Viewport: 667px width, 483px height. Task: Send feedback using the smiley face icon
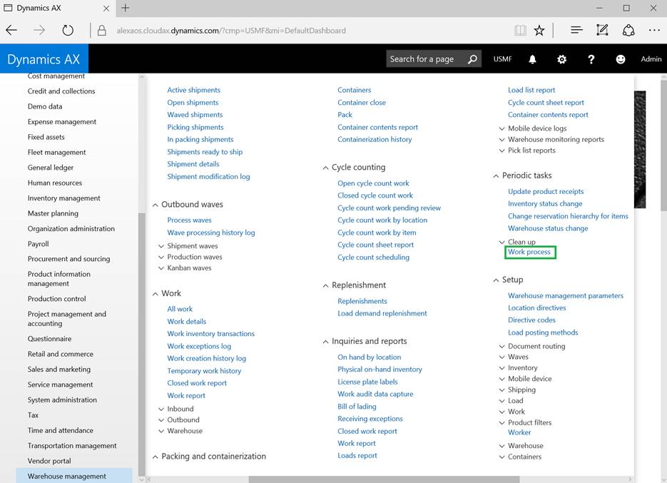pos(620,59)
